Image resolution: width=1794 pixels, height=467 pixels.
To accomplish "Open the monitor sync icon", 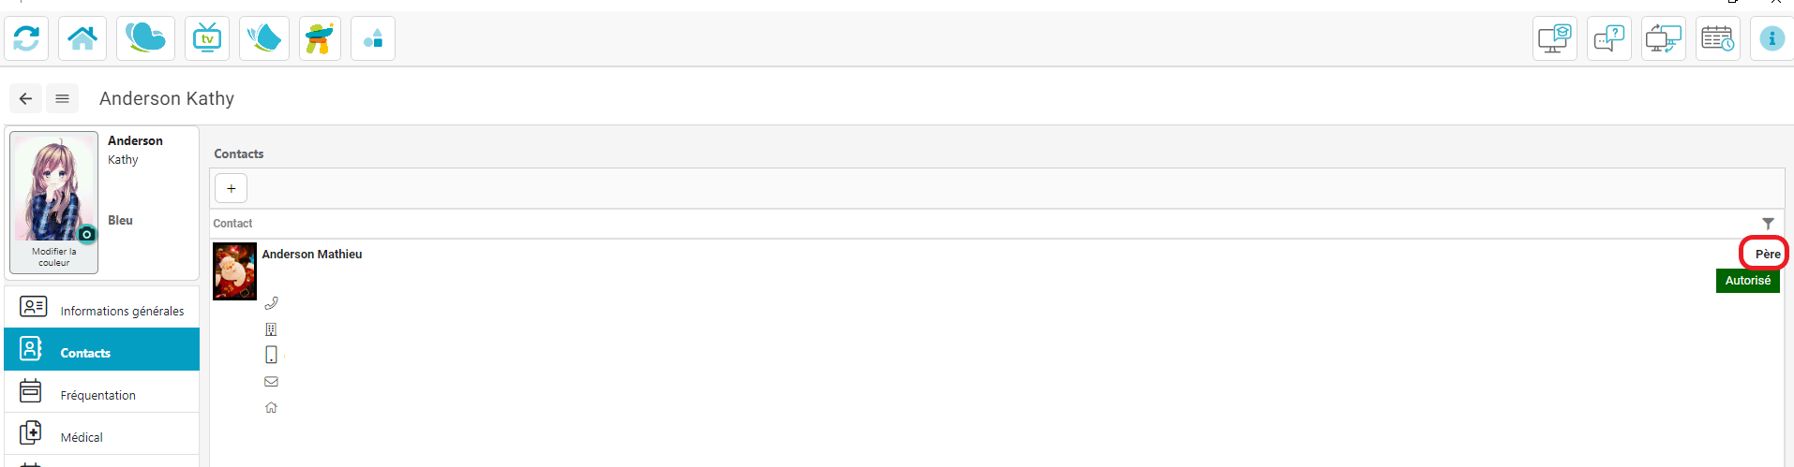I will click(1664, 38).
